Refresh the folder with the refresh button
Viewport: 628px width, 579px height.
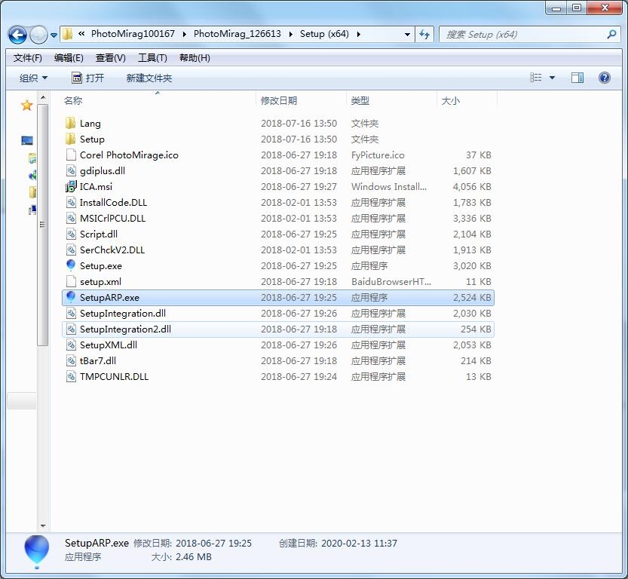pyautogui.click(x=424, y=35)
